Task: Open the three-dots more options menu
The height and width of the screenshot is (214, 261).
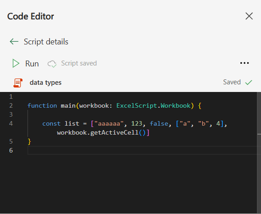Action: click(x=244, y=63)
